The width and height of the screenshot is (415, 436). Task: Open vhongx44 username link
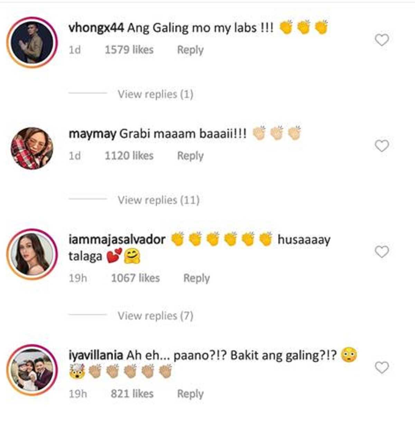pos(96,28)
